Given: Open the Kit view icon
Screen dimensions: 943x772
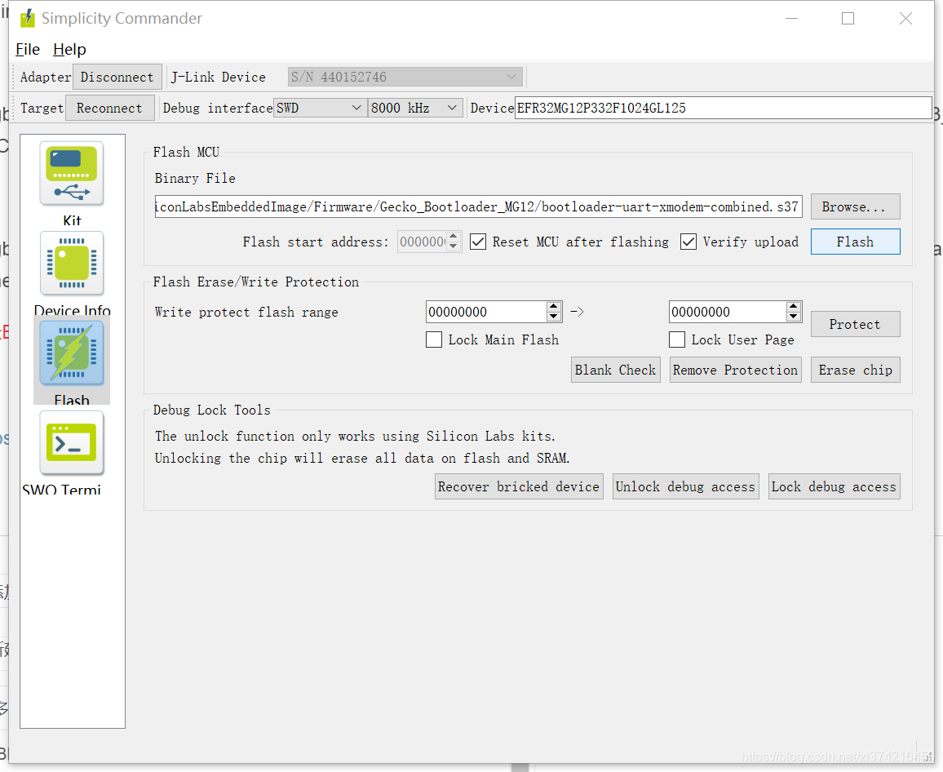Looking at the screenshot, I should [x=72, y=174].
